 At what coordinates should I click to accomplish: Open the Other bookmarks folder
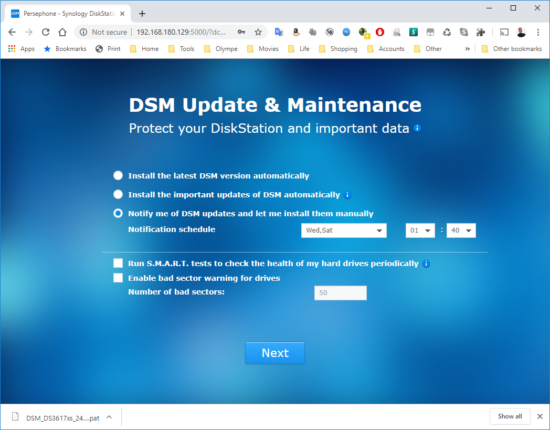click(512, 49)
